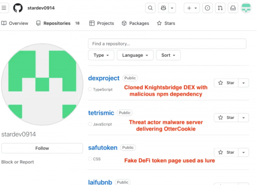Open the Pull requests icon

[x=220, y=8]
